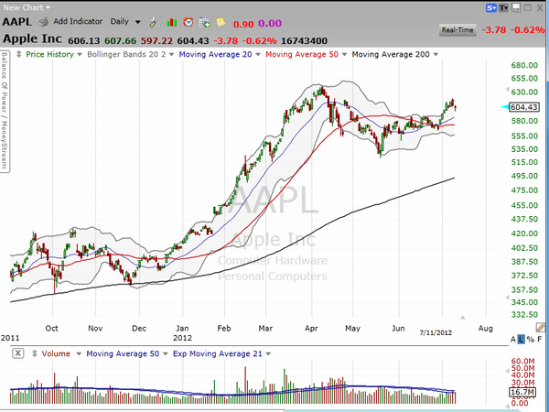Click the Jan 2012 time axis label
The image size is (549, 412).
(x=182, y=333)
